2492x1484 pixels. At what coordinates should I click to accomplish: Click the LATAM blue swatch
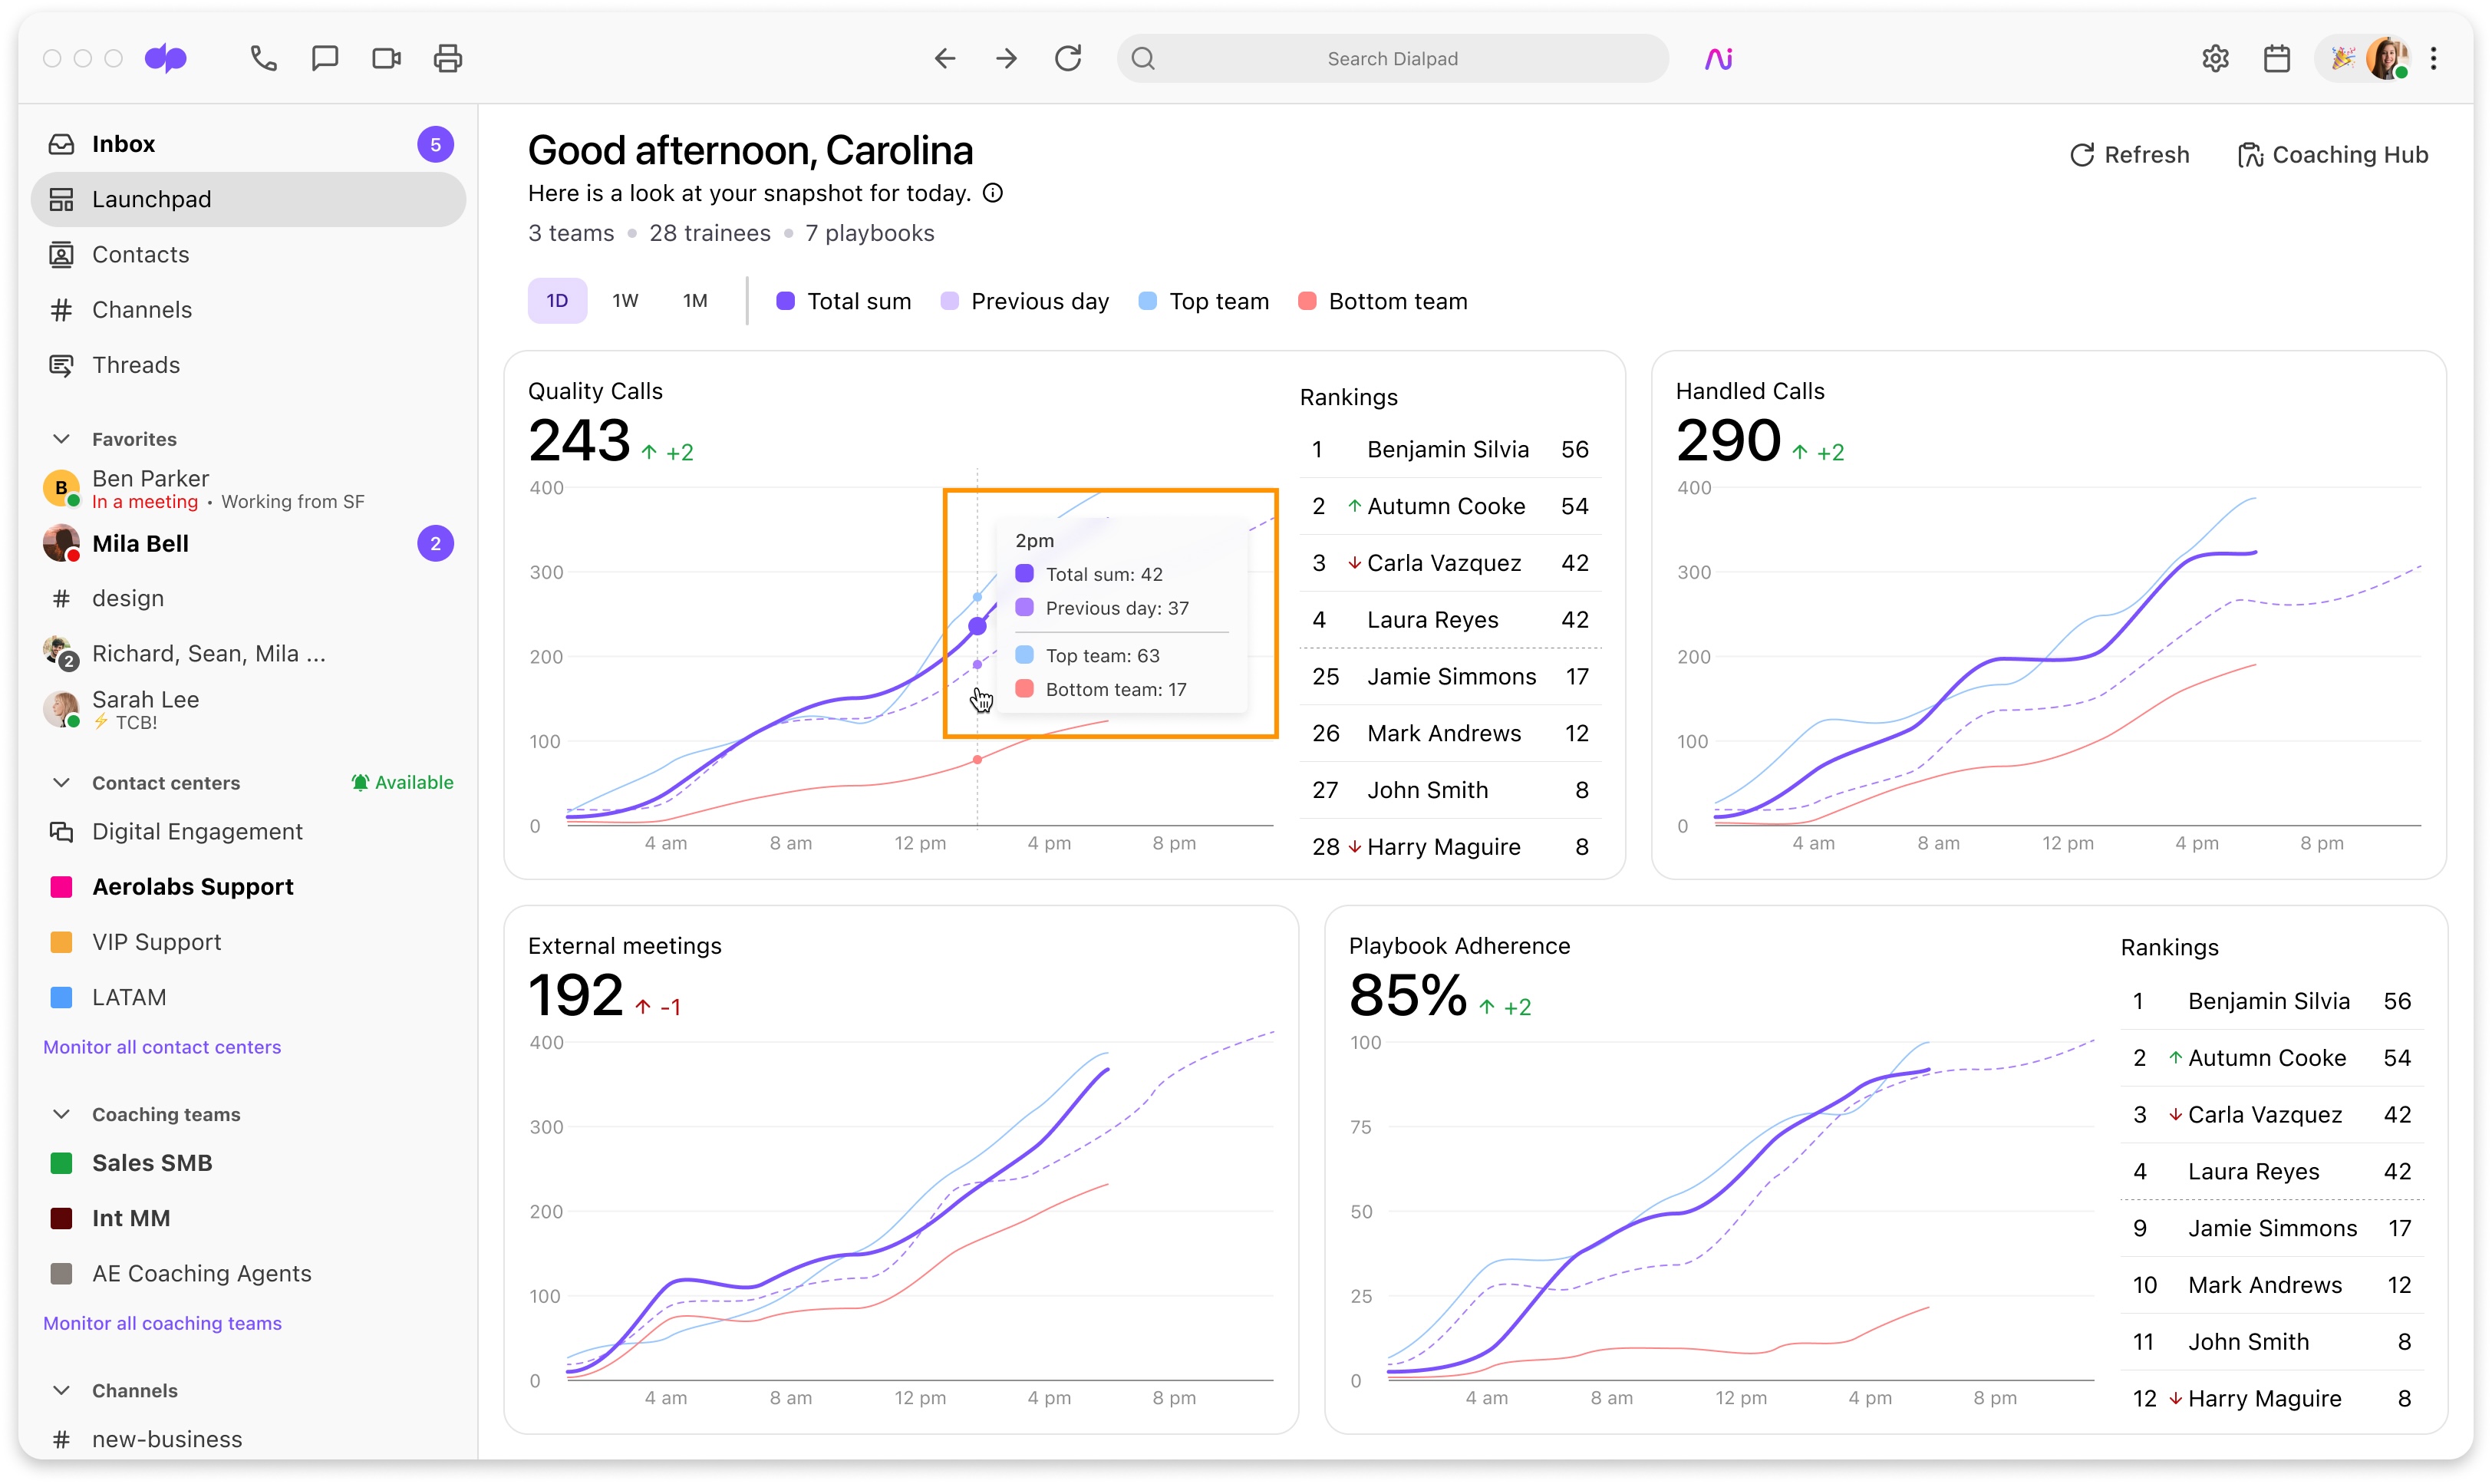(61, 997)
